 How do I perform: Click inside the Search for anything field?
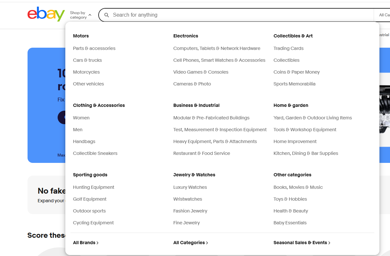(x=224, y=15)
